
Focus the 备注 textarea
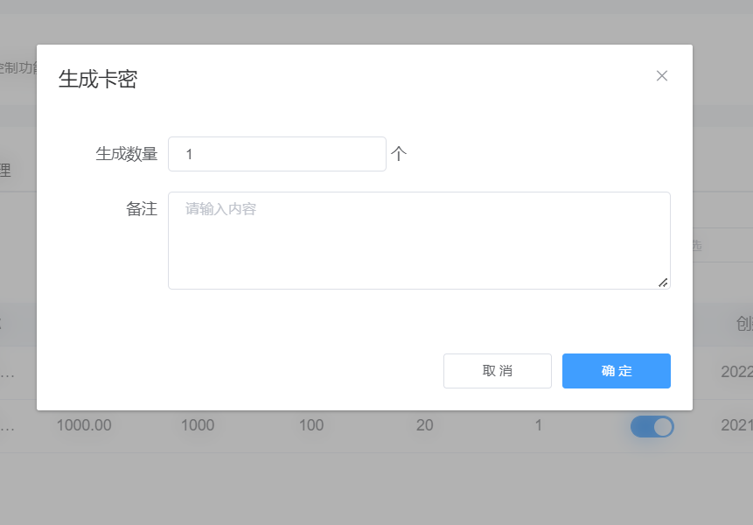(419, 241)
